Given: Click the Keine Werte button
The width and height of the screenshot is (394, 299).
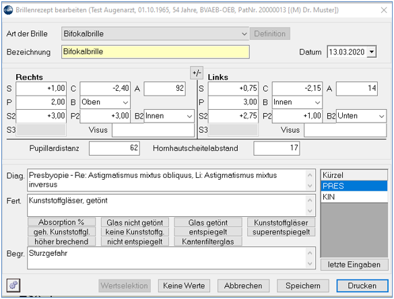Looking at the screenshot, I should [x=184, y=286].
